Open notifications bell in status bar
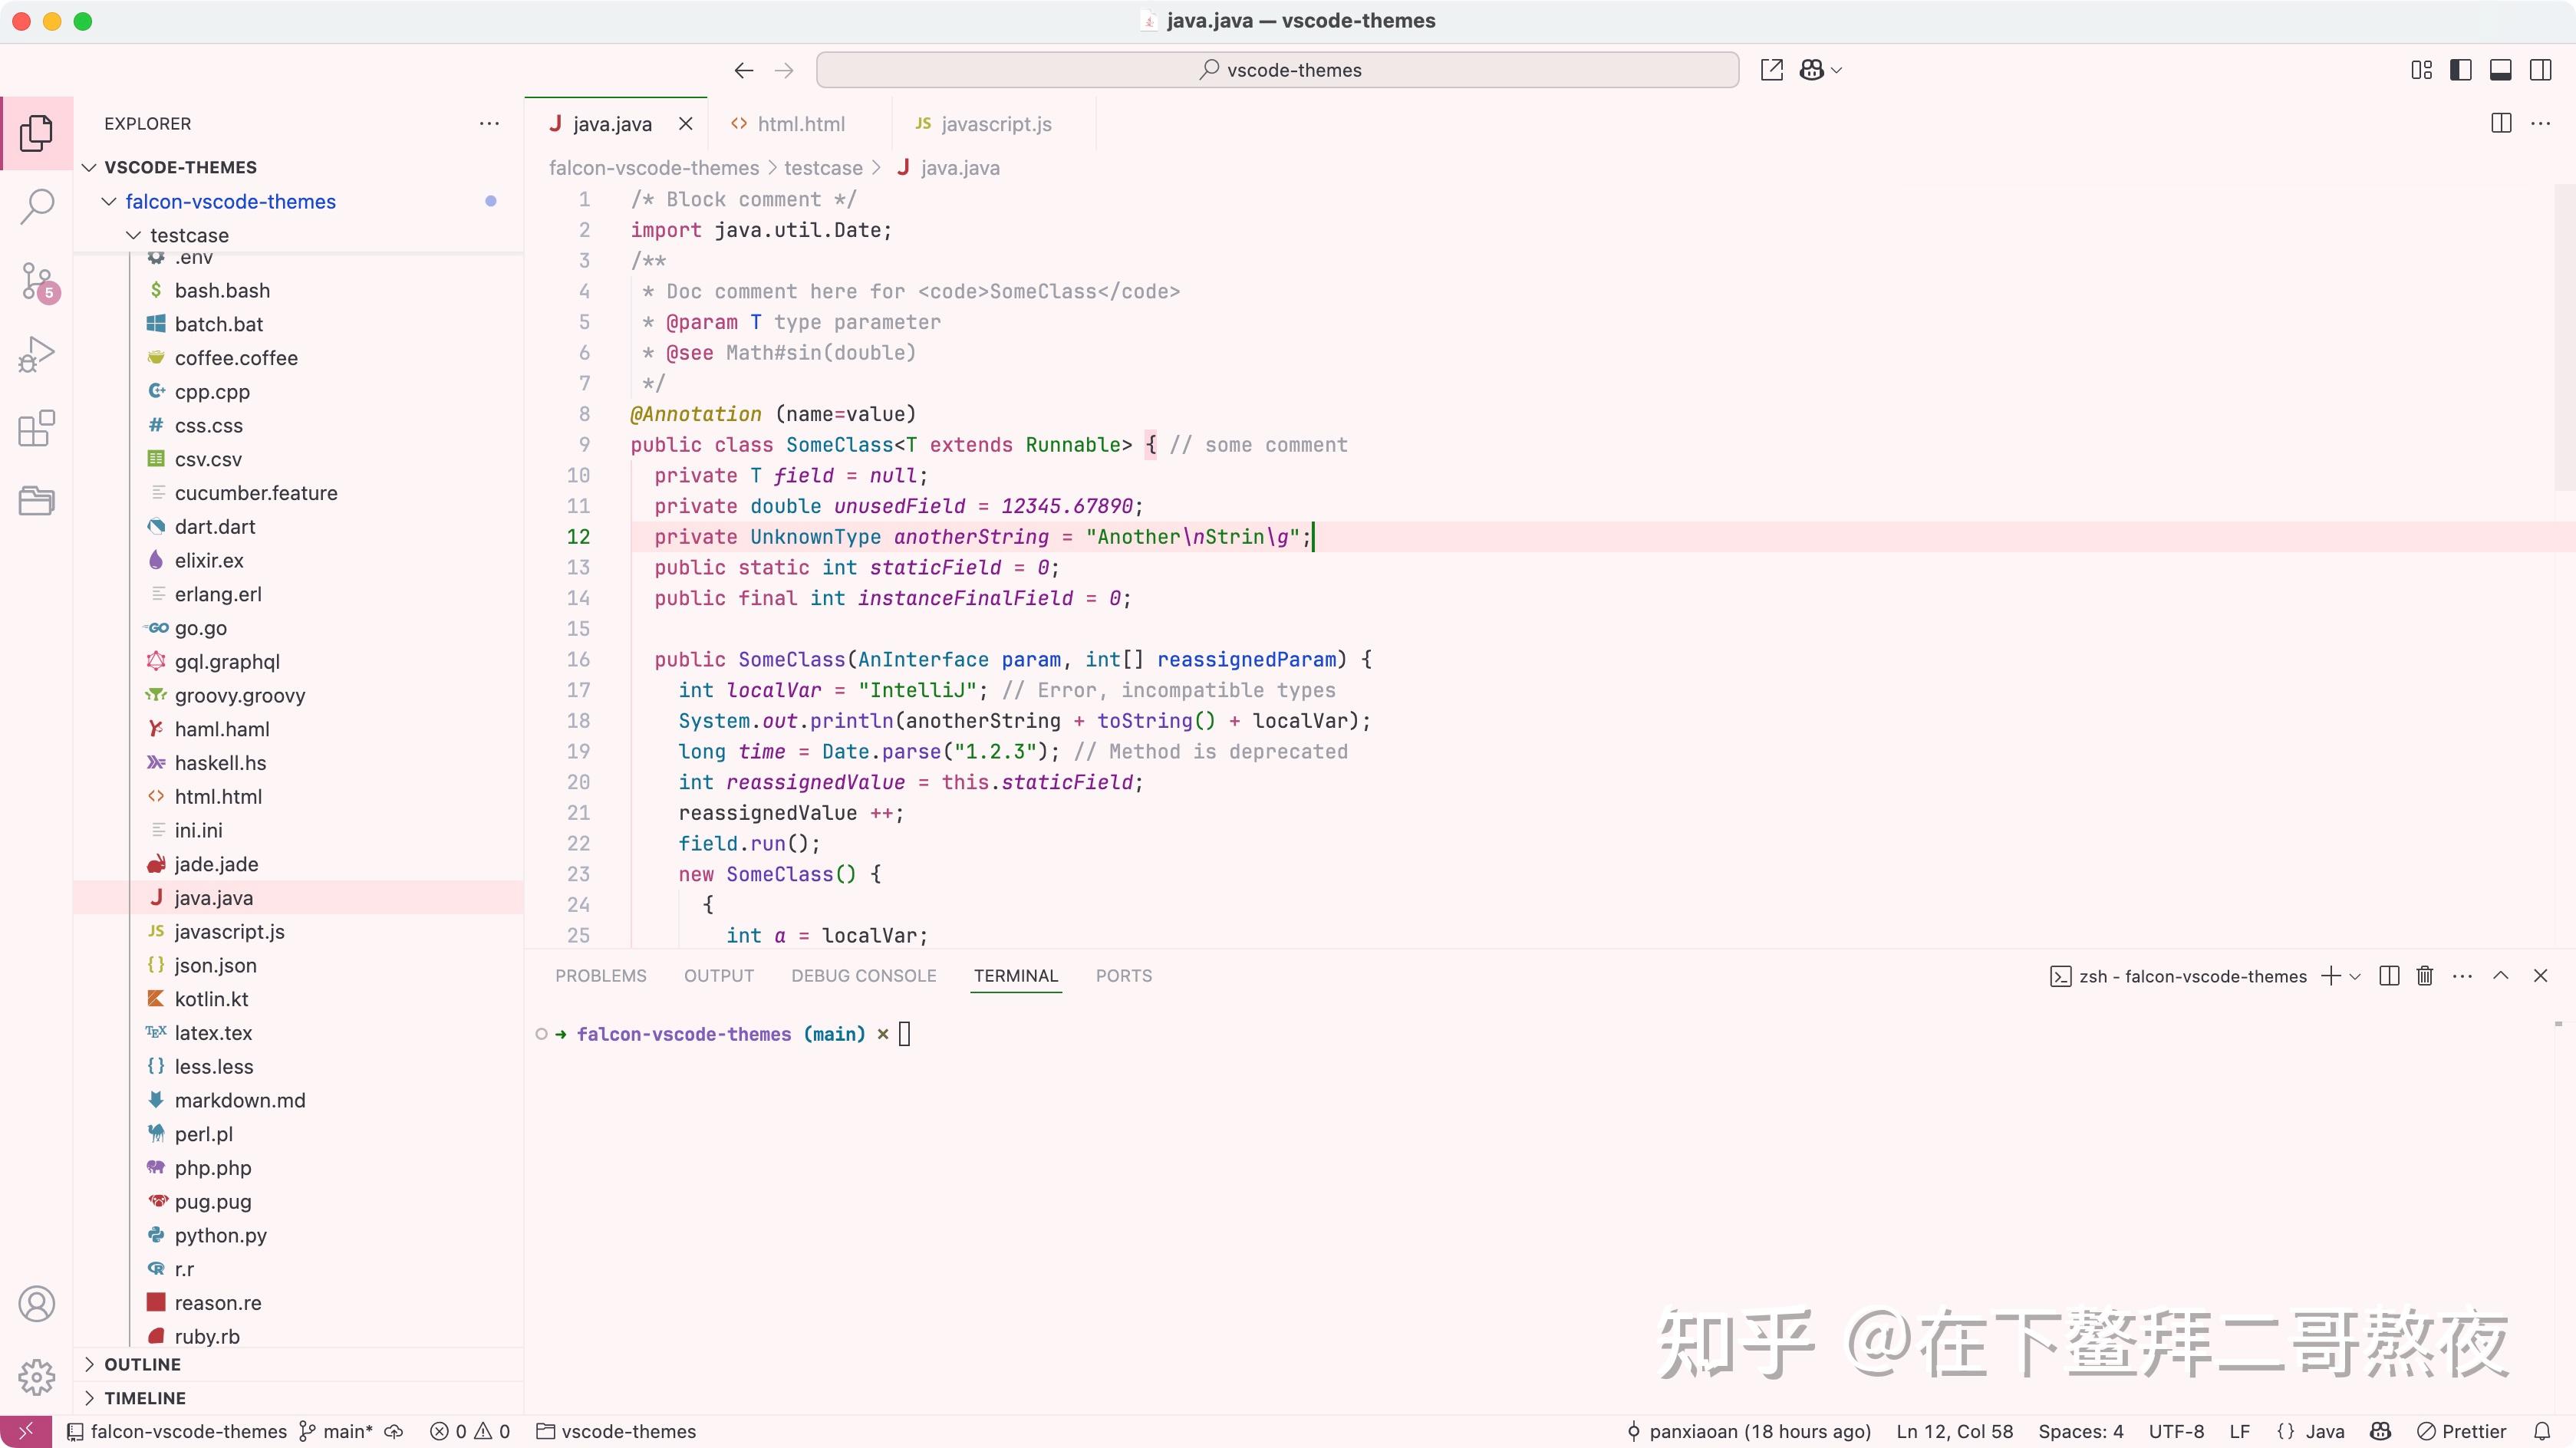Viewport: 2576px width, 1448px height. coord(2542,1431)
